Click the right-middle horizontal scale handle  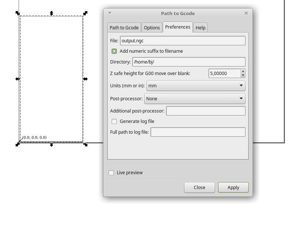[85, 79]
